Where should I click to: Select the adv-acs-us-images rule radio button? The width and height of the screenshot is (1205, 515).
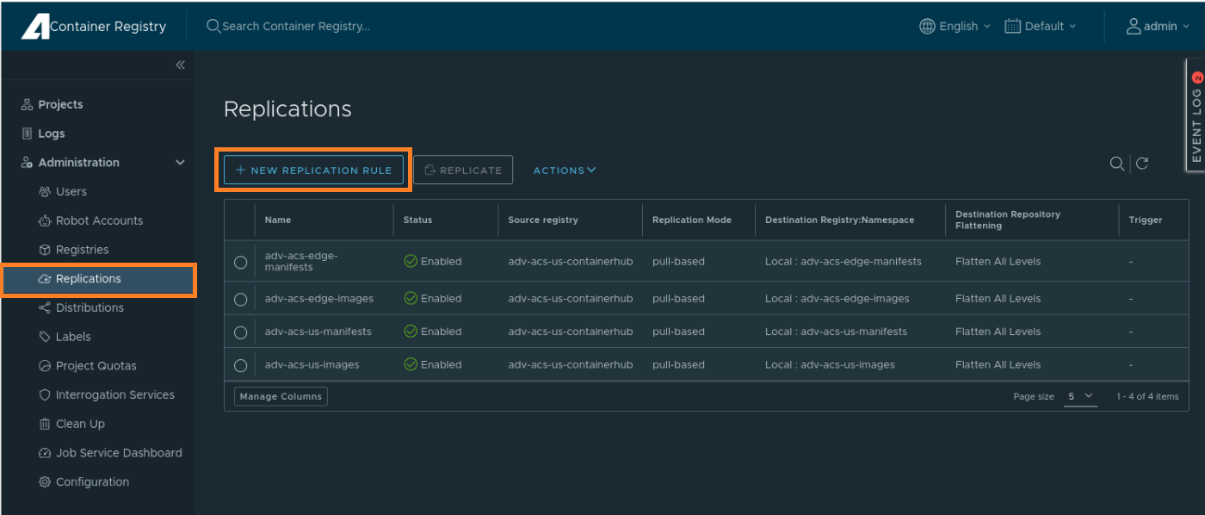[x=241, y=365]
